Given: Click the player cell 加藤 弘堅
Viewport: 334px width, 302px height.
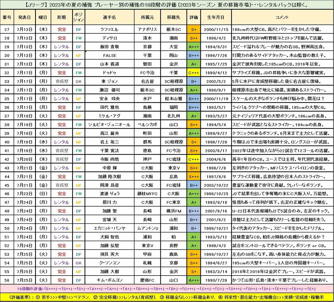Looking at the screenshot, I should pyautogui.click(x=109, y=245).
